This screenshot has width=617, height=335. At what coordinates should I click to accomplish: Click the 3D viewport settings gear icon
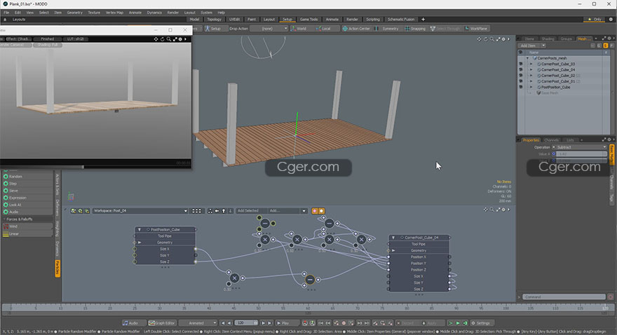[x=503, y=39]
